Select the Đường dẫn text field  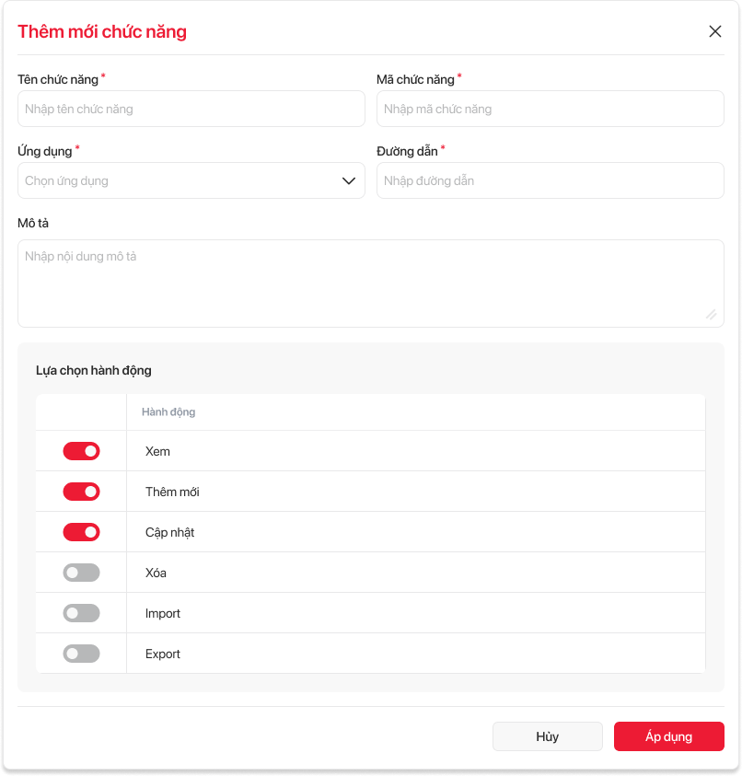coord(550,180)
